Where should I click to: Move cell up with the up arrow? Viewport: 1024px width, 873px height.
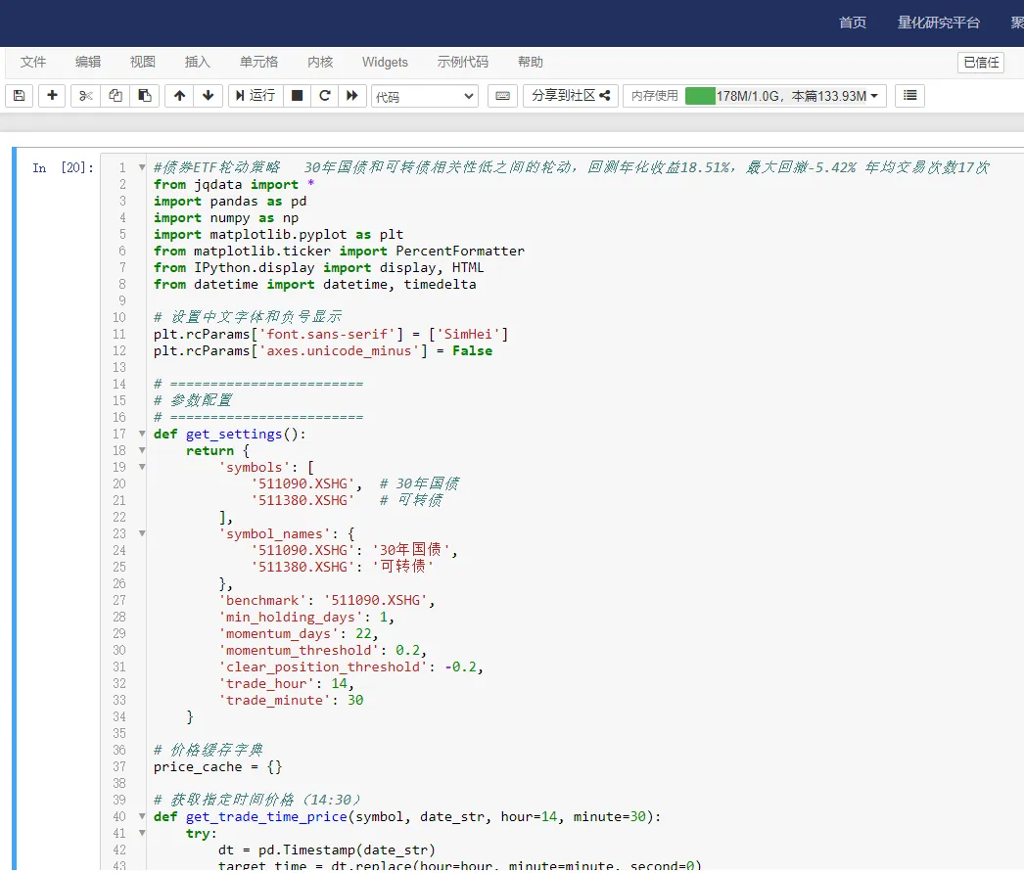(x=179, y=96)
